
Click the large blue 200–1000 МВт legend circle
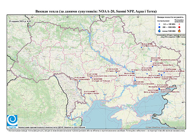[x=159, y=27]
